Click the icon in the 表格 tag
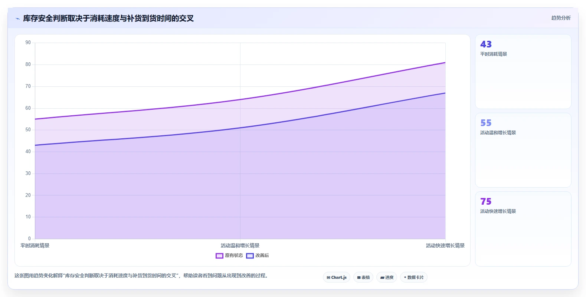This screenshot has height=297, width=586. tap(359, 277)
